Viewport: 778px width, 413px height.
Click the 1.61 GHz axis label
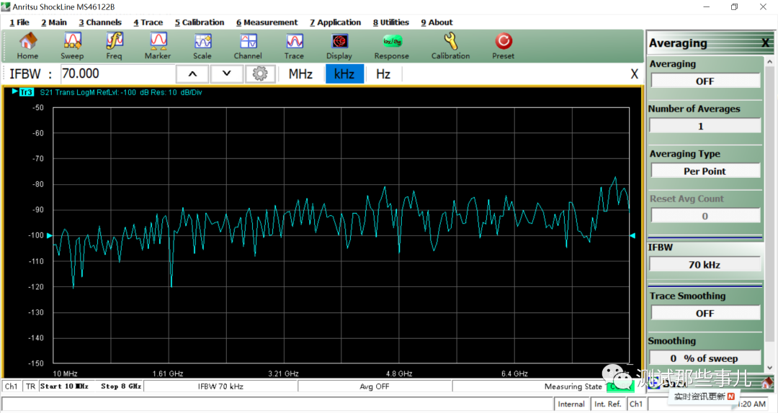(168, 373)
